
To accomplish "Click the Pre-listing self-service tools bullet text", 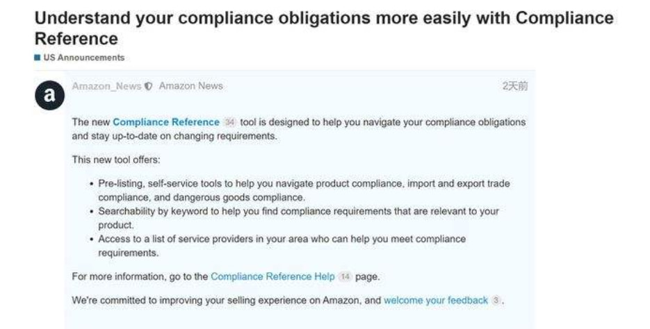I will pyautogui.click(x=304, y=190).
